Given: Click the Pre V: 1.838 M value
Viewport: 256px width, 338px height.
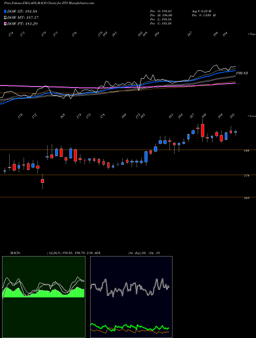Looking at the screenshot, I should [x=204, y=15].
